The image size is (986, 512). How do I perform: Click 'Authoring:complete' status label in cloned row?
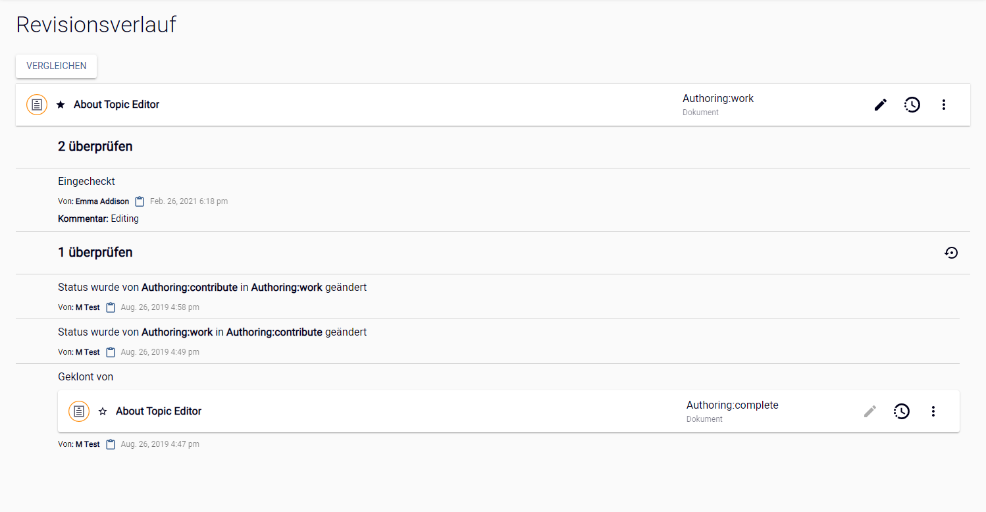tap(733, 405)
